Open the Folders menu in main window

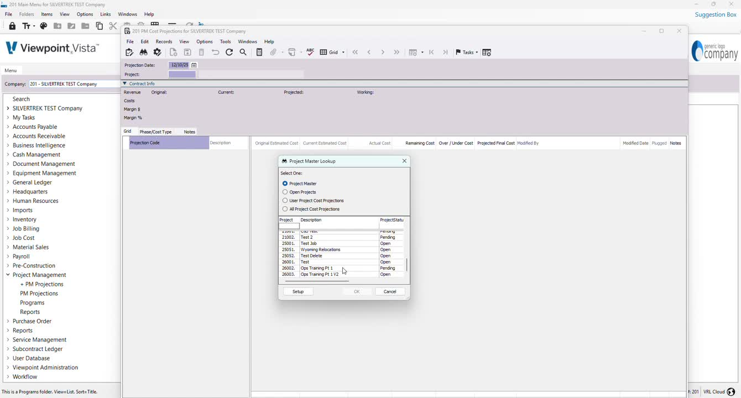coord(27,14)
